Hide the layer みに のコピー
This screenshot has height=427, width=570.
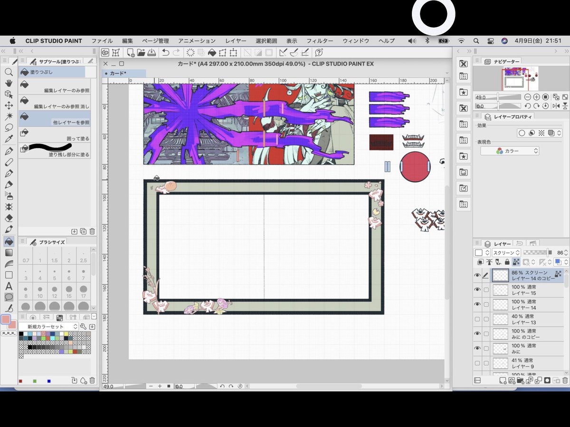(x=477, y=334)
